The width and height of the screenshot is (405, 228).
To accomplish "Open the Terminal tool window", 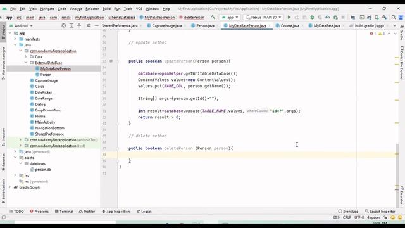I will point(64,211).
